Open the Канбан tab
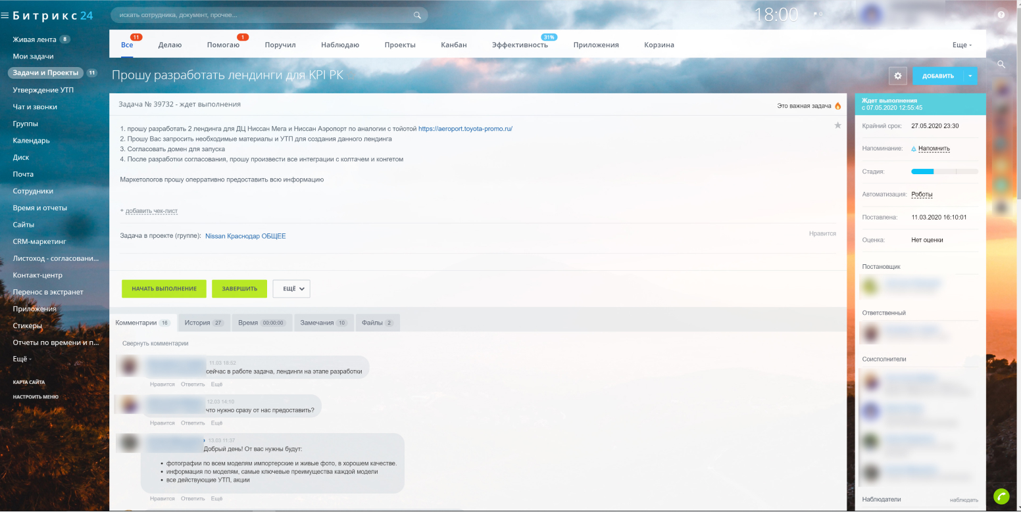Screen dimensions: 1021x512 click(454, 45)
